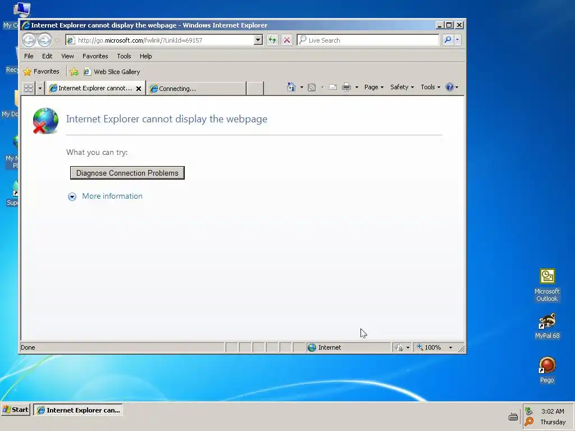Click the orange magnifier tray icon
The width and height of the screenshot is (575, 431).
(x=529, y=421)
